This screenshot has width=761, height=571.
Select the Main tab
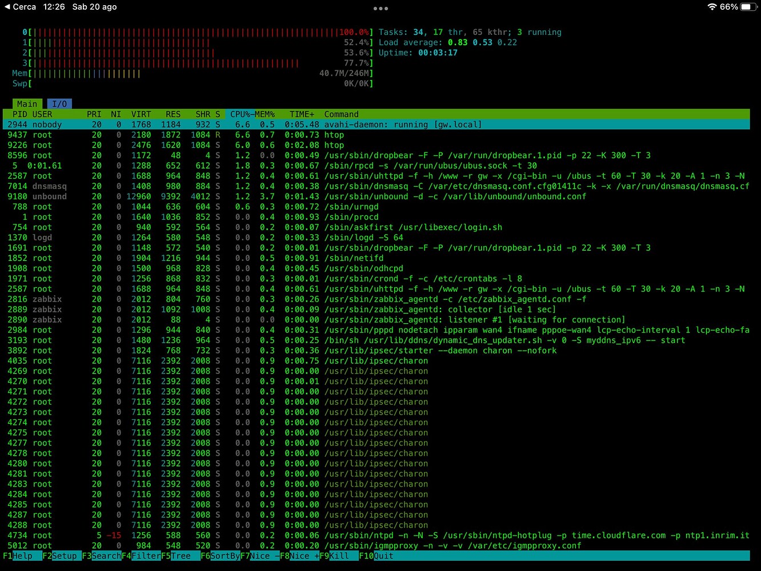point(27,103)
